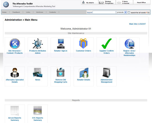Click the Aircon Reports spreadsheet icon
The height and width of the screenshot is (123, 152).
15,111
